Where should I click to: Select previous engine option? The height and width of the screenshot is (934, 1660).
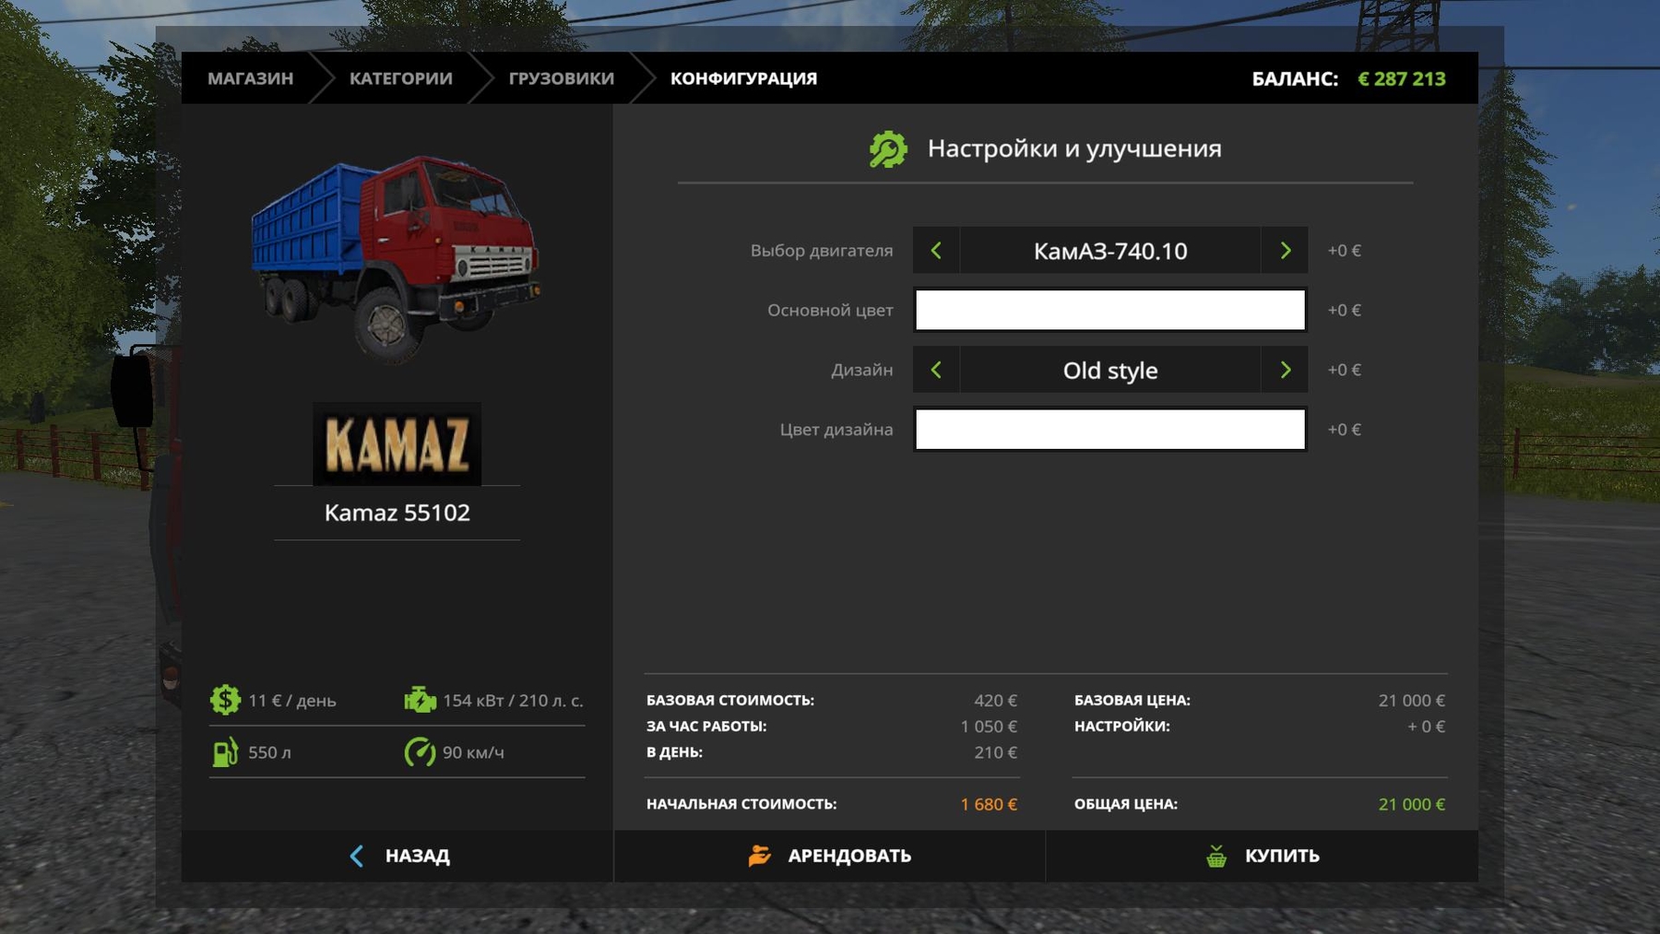(x=936, y=251)
